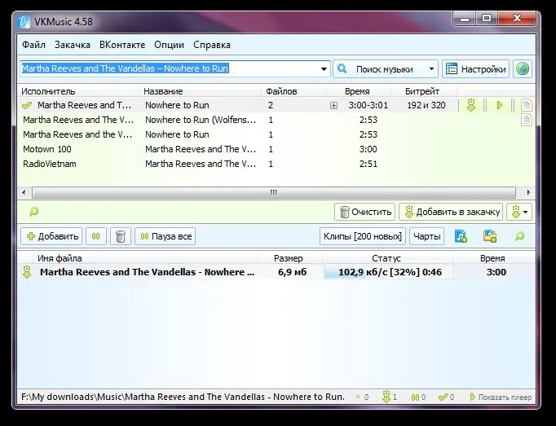This screenshot has height=426, width=556.
Task: Open the Файл menu
Action: click(x=33, y=45)
